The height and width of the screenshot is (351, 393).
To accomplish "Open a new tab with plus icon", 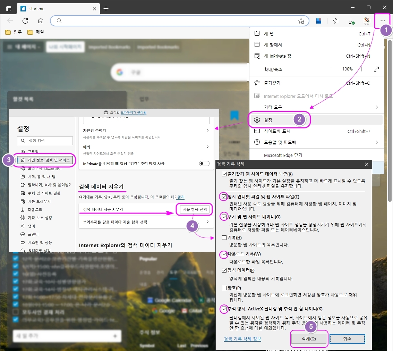I will pyautogui.click(x=106, y=9).
